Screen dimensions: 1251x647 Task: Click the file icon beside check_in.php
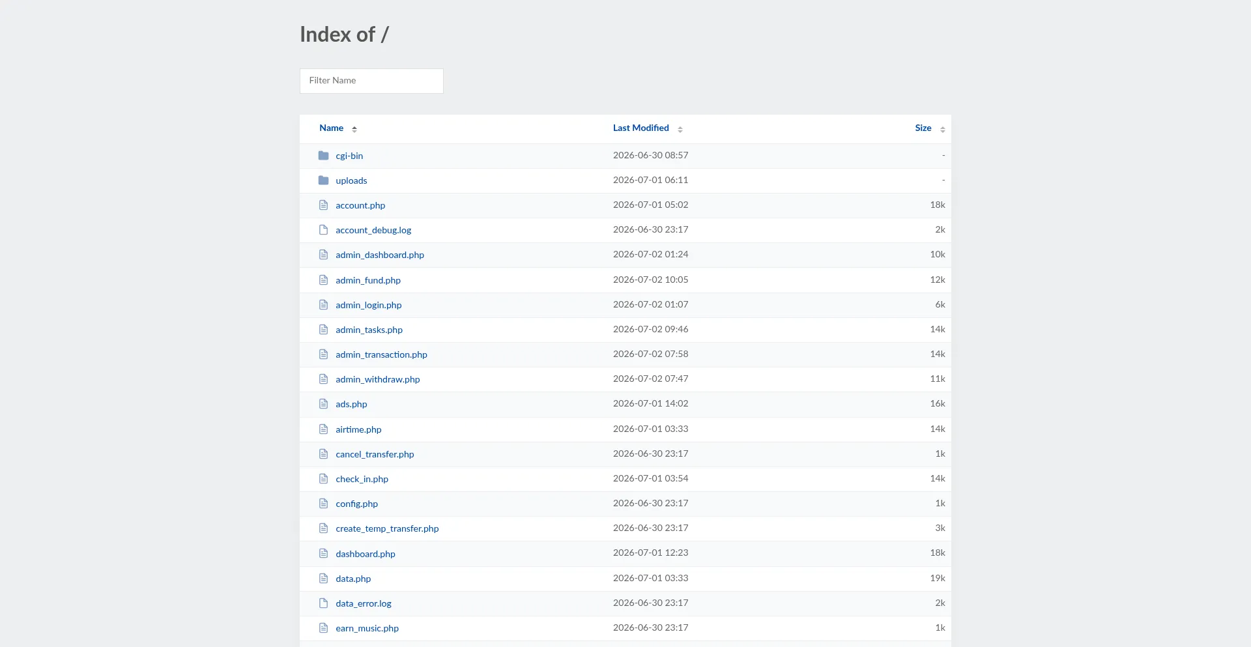point(323,479)
